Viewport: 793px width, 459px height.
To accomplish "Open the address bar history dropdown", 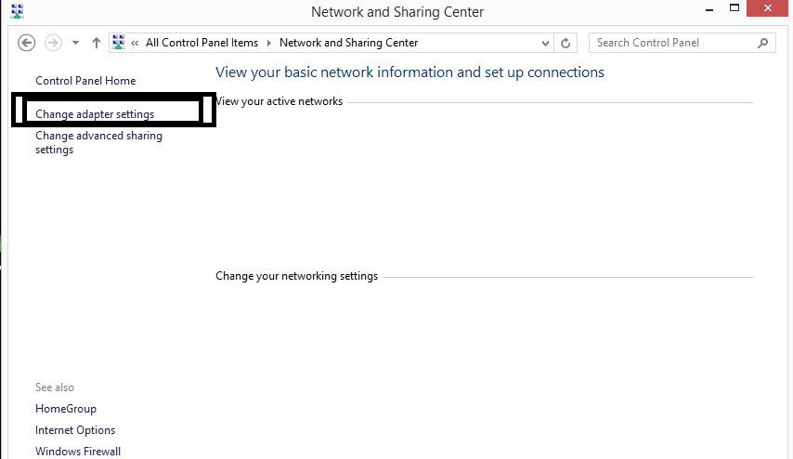I will click(x=545, y=43).
